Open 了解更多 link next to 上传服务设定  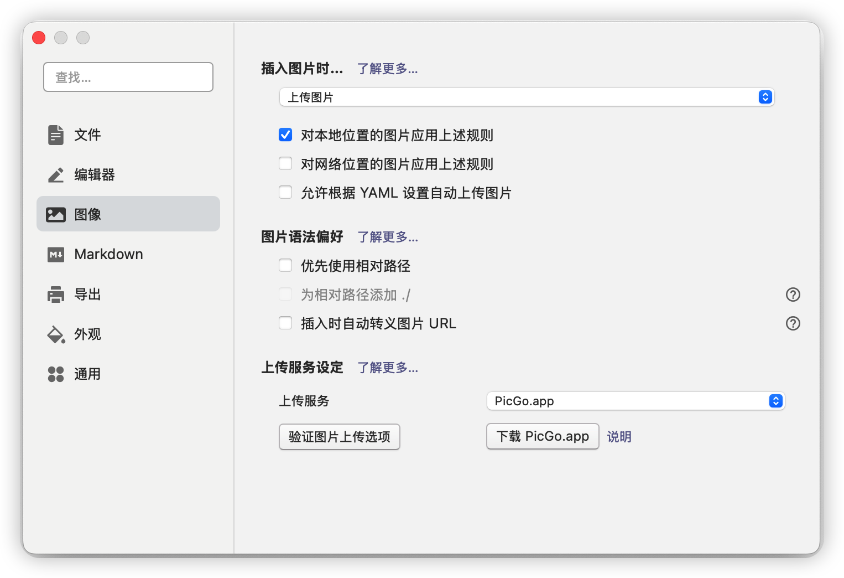coord(388,368)
